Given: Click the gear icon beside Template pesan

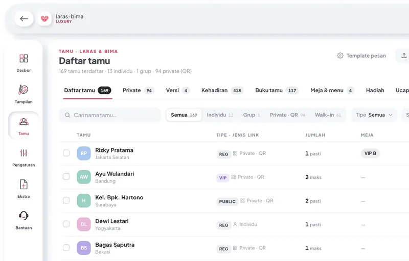Looking at the screenshot, I should [x=340, y=56].
